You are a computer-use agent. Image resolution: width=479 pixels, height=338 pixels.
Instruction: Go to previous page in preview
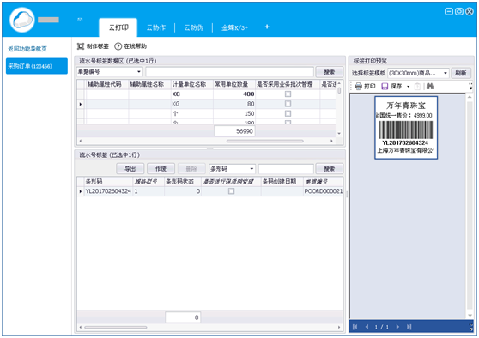[367, 327]
